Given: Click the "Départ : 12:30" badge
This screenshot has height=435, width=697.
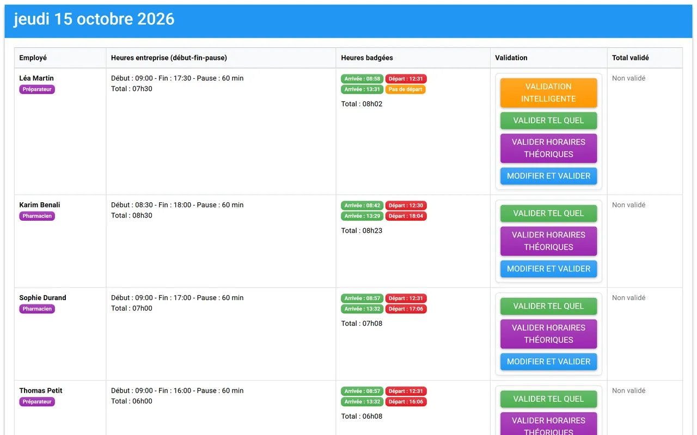Looking at the screenshot, I should tap(406, 206).
